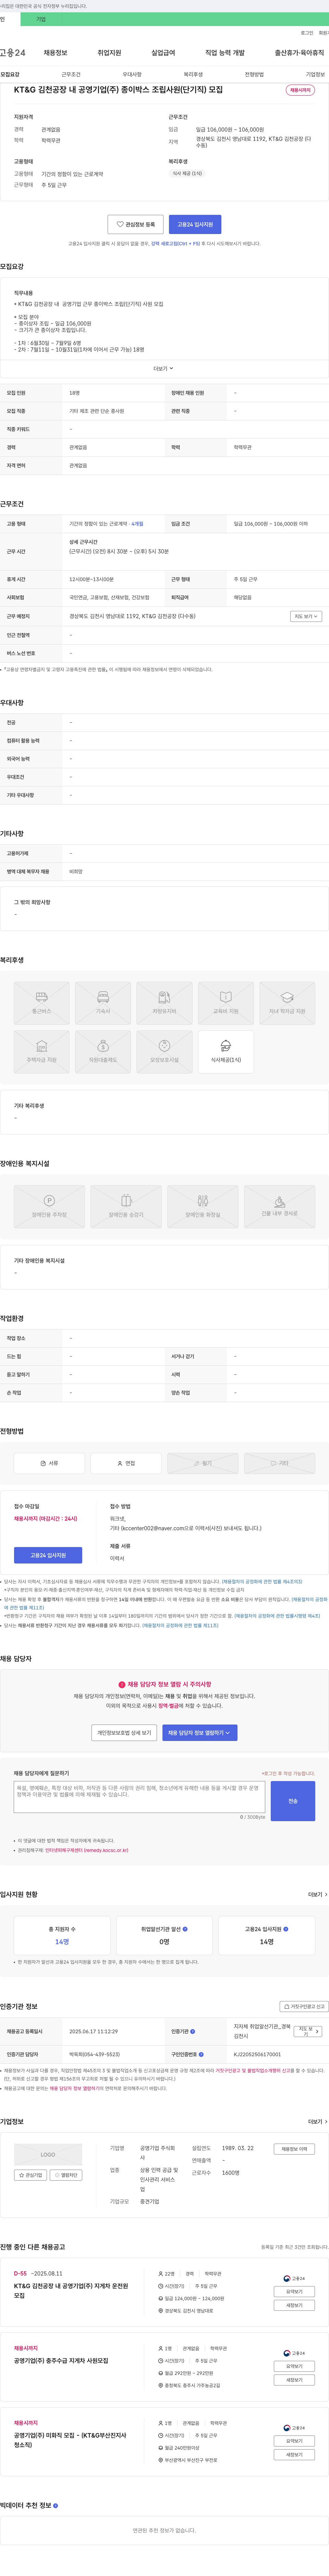Click 더보기 beside 기업정보 heading
This screenshot has height=2576, width=329.
318,2121
